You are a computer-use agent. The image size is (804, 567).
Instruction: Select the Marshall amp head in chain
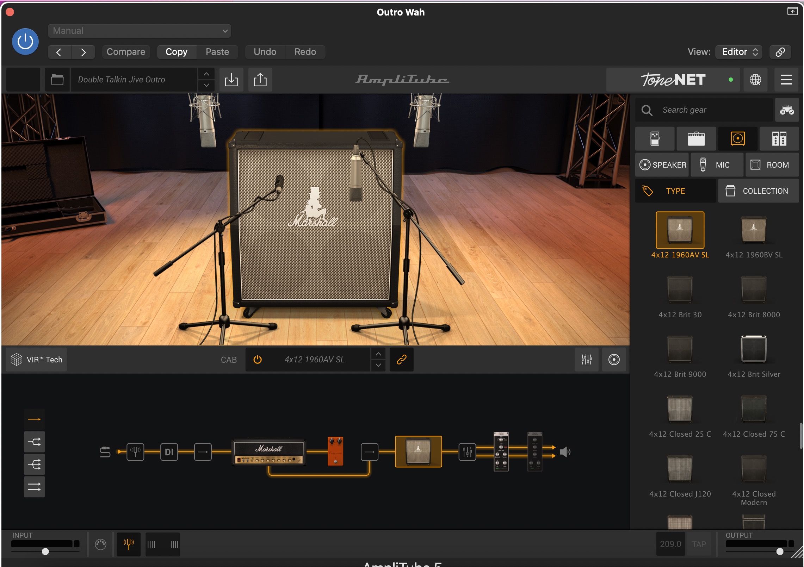pyautogui.click(x=268, y=452)
